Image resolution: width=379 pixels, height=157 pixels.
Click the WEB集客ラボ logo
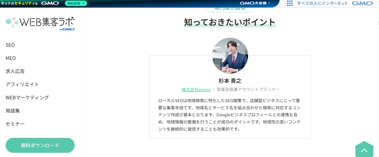pos(40,23)
